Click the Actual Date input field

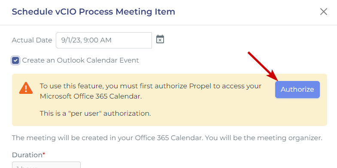104,40
